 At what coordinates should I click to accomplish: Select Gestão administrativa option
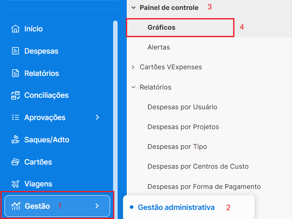(x=176, y=207)
